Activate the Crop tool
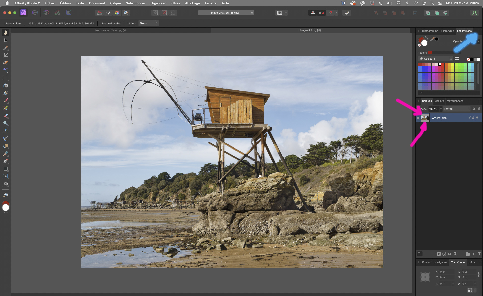Viewport: 483px width, 296px height. [6, 55]
